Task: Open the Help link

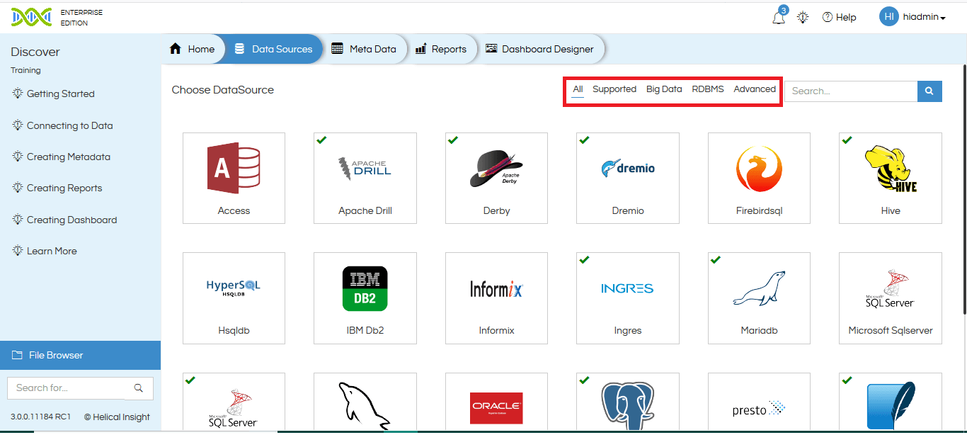Action: 840,18
